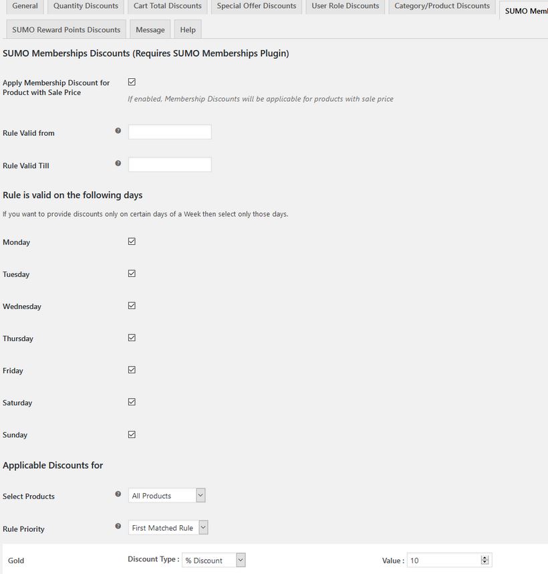This screenshot has height=574, width=548.
Task: Open the Help tab
Action: [188, 29]
